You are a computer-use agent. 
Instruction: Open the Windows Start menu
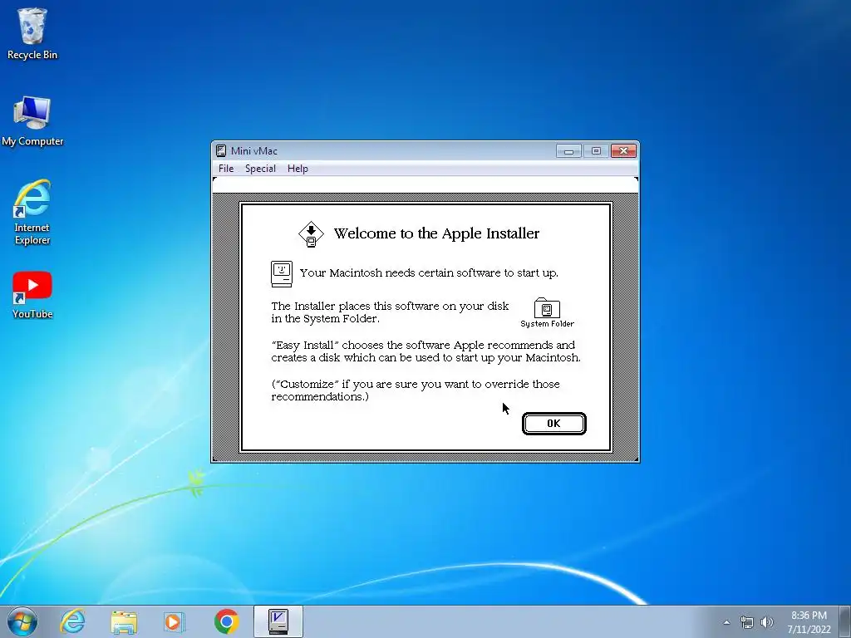22,621
